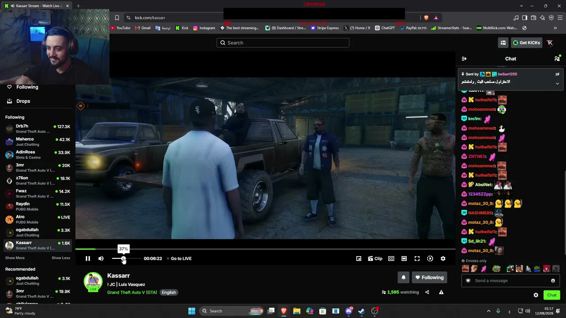Open Grand Theft Auto V (GTA) category link
This screenshot has height=318, width=566.
[132, 292]
